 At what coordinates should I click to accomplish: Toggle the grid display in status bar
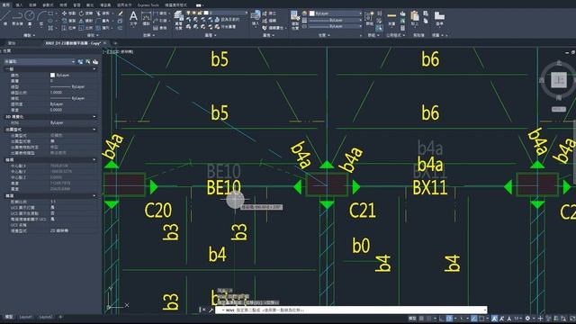[421, 319]
